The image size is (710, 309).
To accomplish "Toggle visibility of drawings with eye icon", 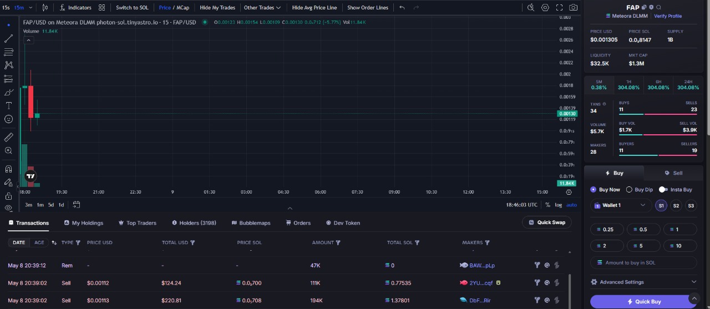I will coord(8,208).
